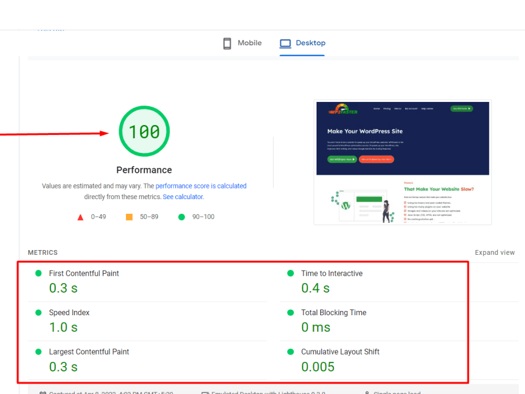Click the 0.4 s Time to Interactive value
The image size is (525, 394).
316,288
